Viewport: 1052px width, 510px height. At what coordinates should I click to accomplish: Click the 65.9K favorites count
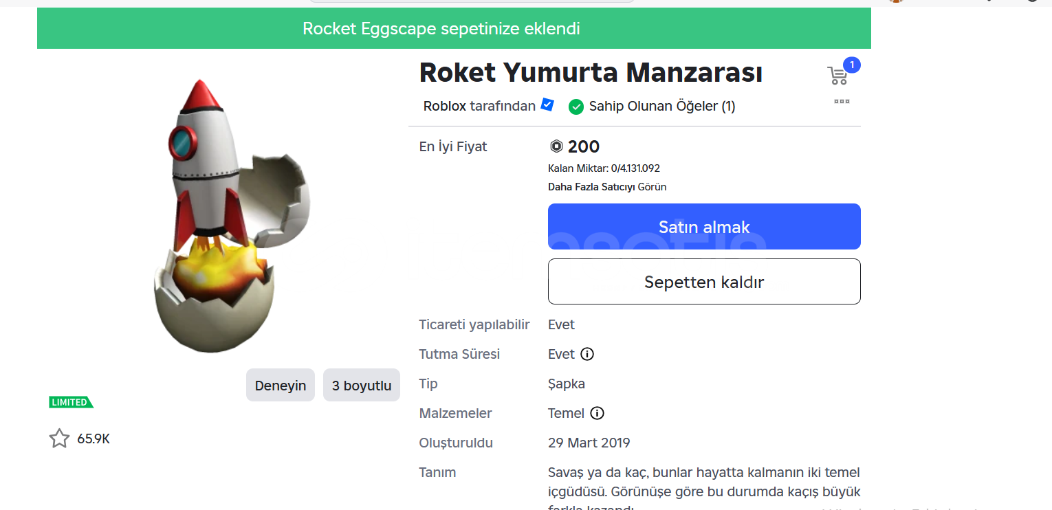pyautogui.click(x=94, y=439)
